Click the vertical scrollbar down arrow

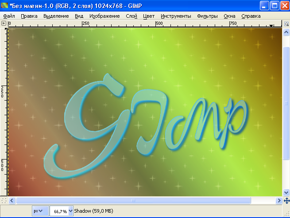(286, 192)
